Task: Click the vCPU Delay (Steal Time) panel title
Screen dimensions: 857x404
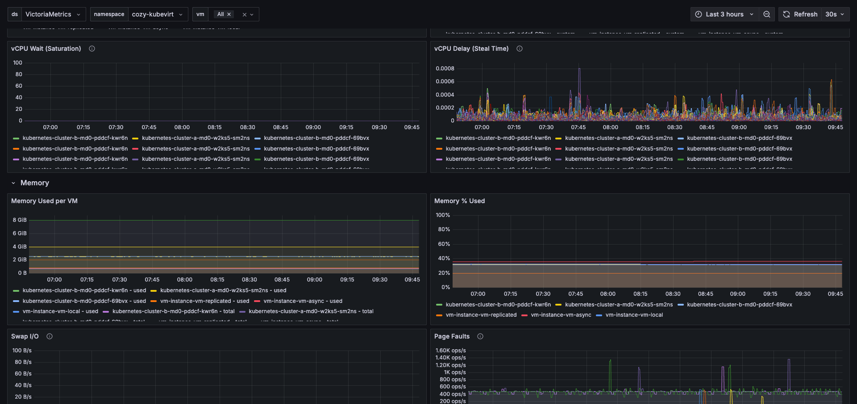Action: pyautogui.click(x=471, y=49)
